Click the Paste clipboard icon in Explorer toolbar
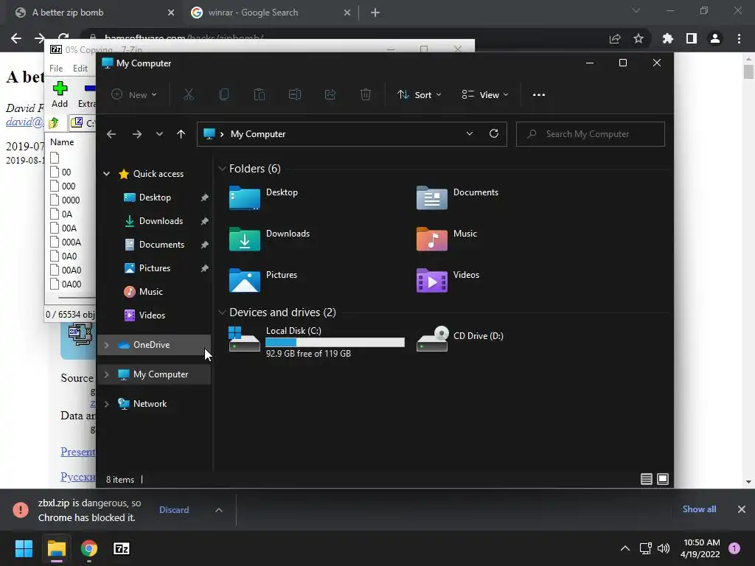This screenshot has width=755, height=566. pos(260,95)
